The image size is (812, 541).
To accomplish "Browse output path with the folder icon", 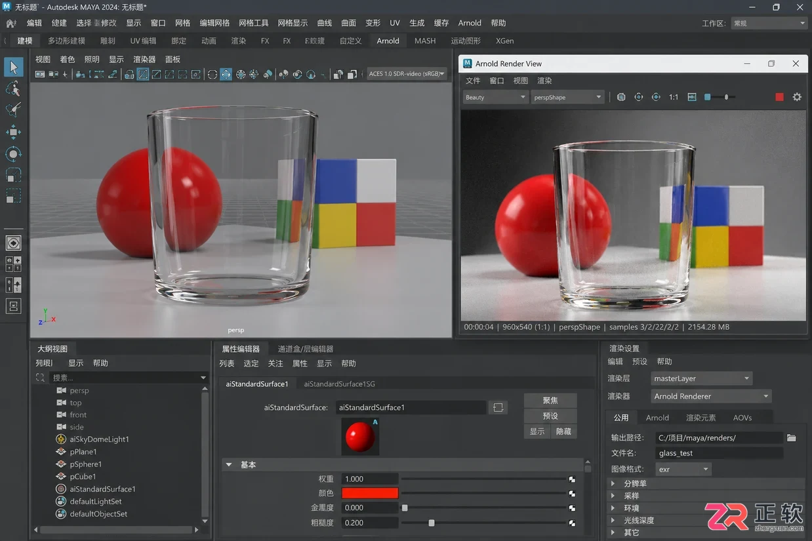I will click(x=792, y=437).
